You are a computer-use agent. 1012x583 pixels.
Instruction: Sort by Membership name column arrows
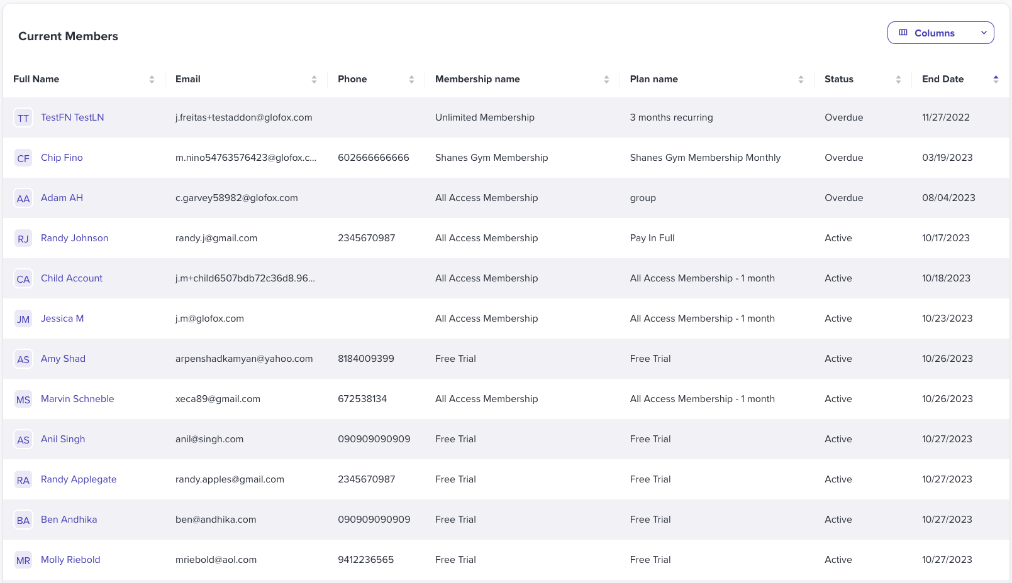coord(606,79)
